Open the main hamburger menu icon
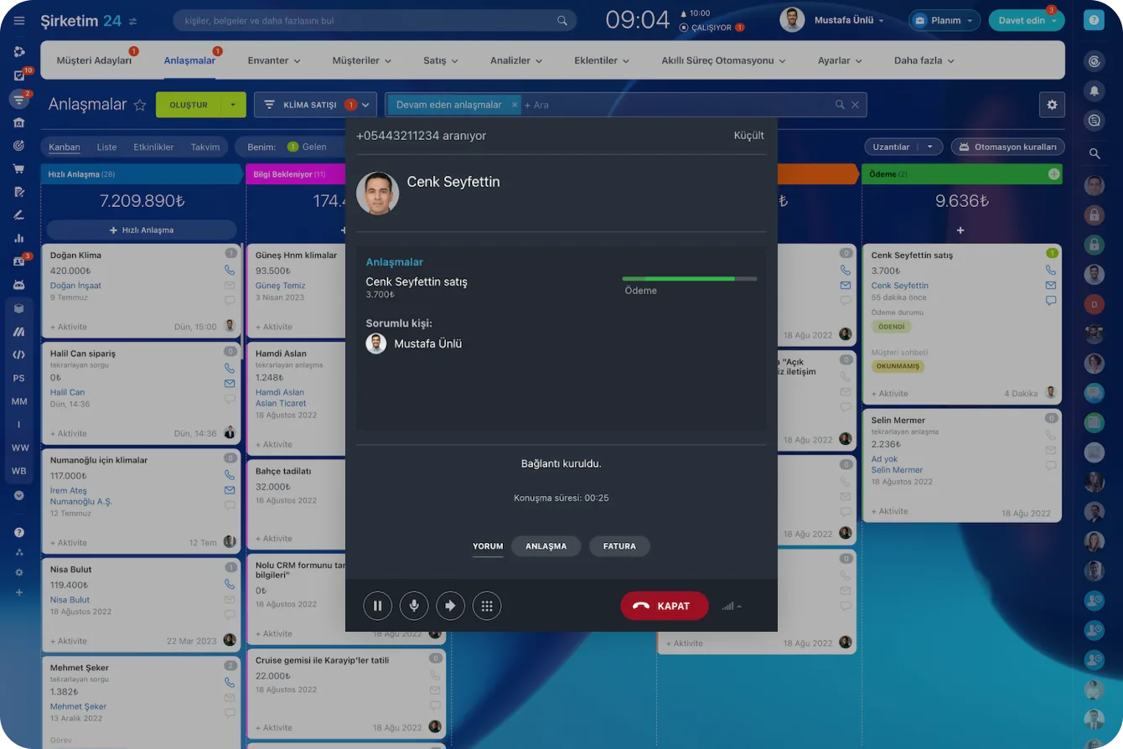Screen dimensions: 1123x749 pos(19,20)
